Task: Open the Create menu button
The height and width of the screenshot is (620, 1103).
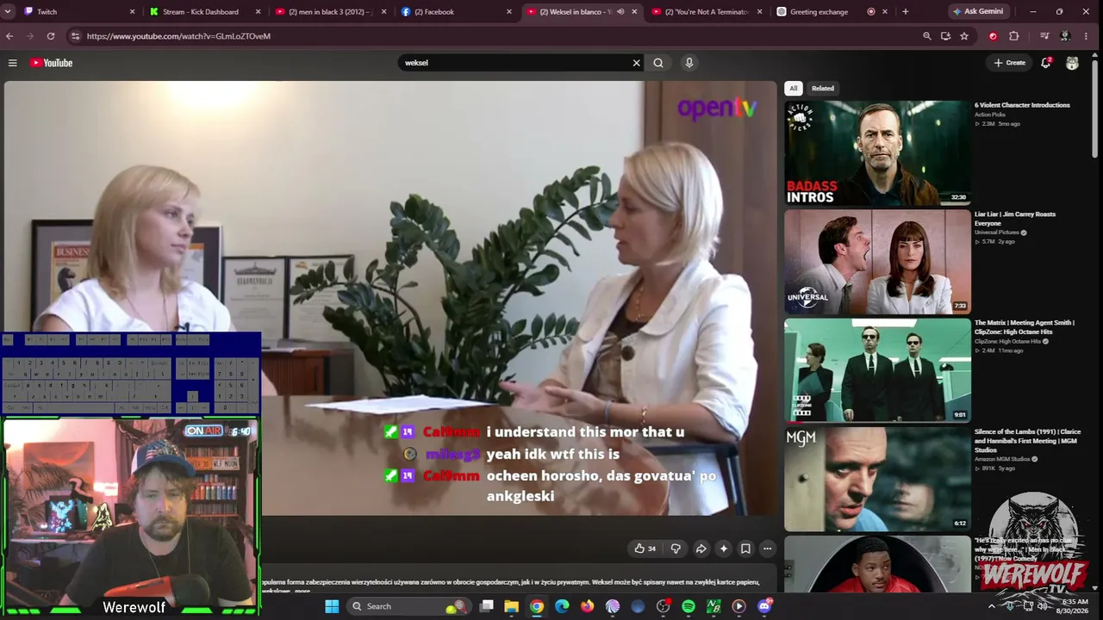Action: 1009,63
